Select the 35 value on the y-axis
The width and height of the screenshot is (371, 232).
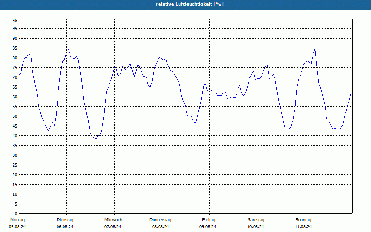click(x=15, y=146)
